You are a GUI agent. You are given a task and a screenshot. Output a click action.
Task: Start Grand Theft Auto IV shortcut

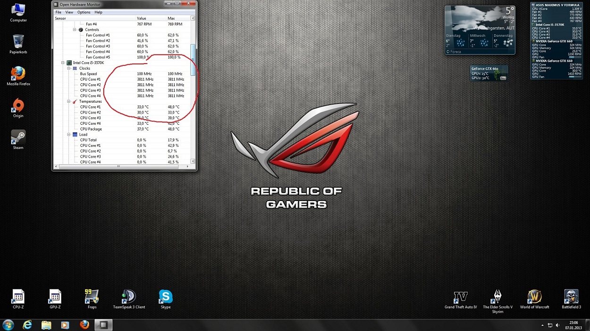click(x=461, y=299)
